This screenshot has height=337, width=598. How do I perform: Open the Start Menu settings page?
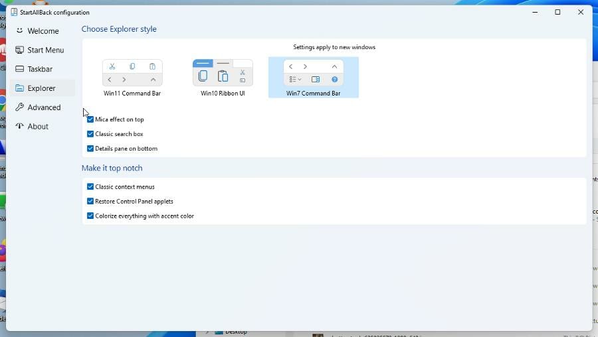coord(43,50)
